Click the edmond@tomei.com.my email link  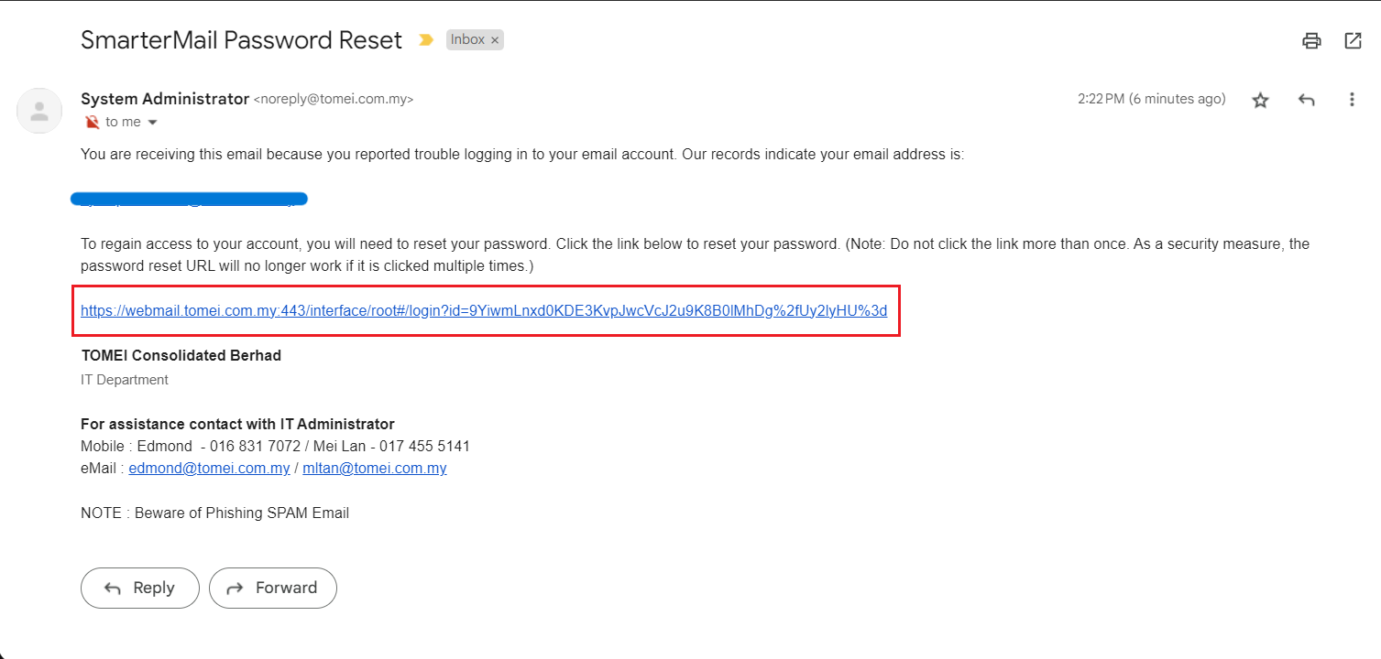209,469
